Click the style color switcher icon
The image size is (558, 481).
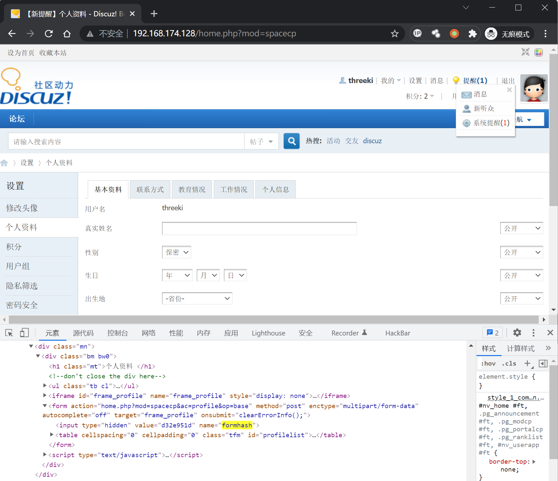coord(539,52)
